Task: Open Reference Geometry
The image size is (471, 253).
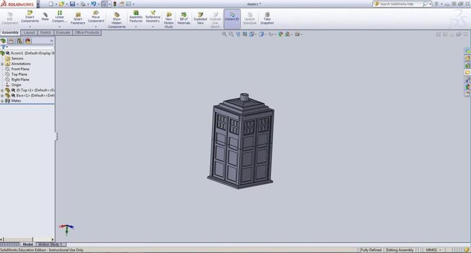Action: 152,16
